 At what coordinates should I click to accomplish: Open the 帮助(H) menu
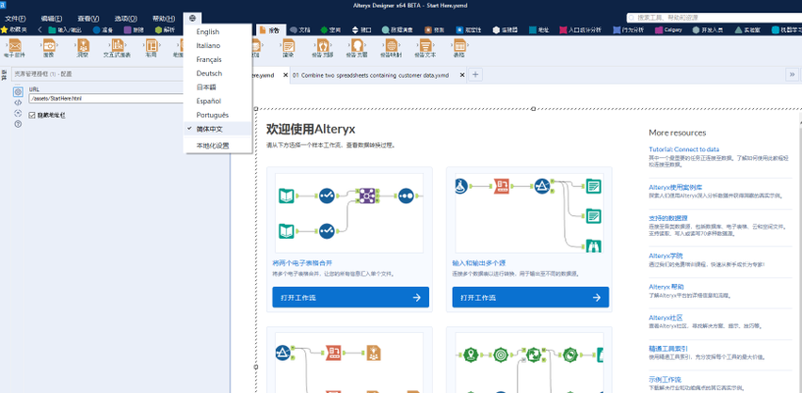[x=164, y=18]
